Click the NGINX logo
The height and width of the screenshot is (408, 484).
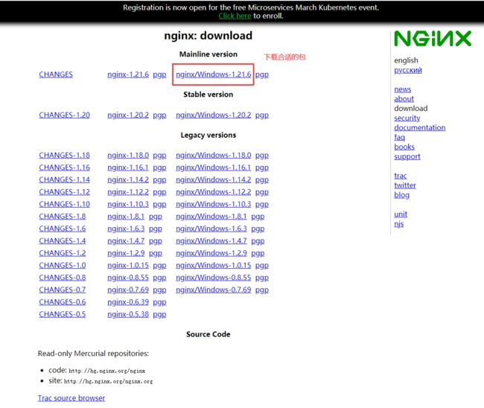tap(433, 39)
